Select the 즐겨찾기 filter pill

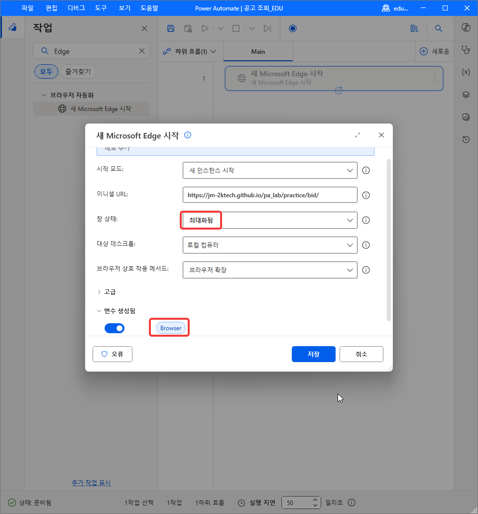tap(78, 71)
